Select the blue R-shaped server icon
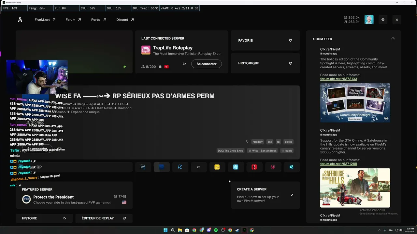The image size is (417, 234). click(180, 167)
